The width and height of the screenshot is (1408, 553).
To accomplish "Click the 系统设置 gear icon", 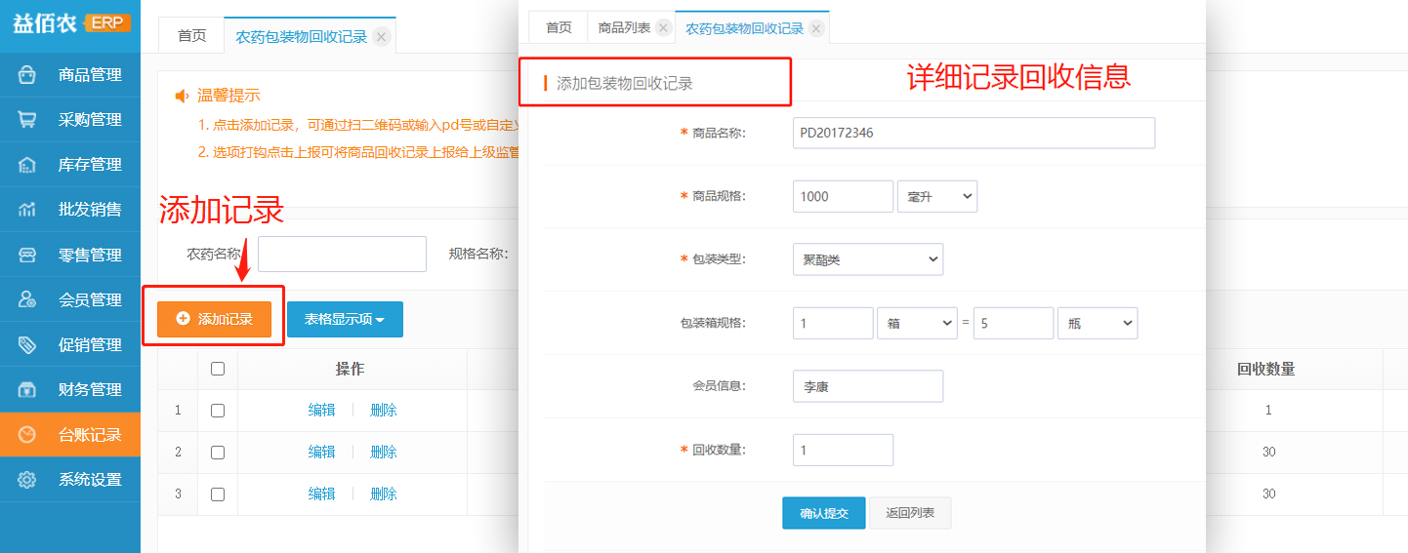I will coord(27,479).
